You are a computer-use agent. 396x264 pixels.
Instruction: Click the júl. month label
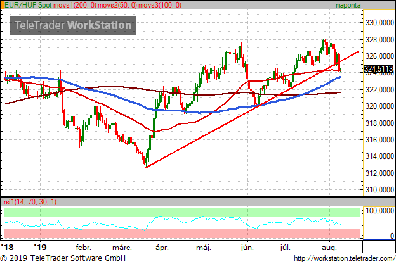[x=285, y=248]
